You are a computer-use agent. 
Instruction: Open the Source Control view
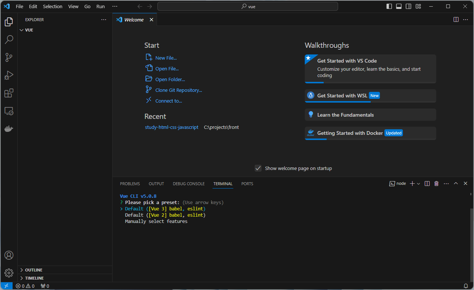[9, 57]
